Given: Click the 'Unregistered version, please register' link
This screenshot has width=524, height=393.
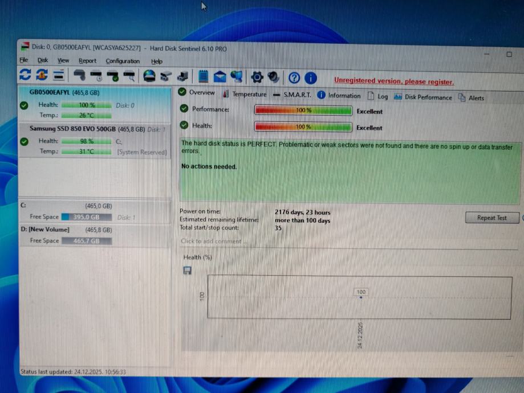Looking at the screenshot, I should coord(394,81).
